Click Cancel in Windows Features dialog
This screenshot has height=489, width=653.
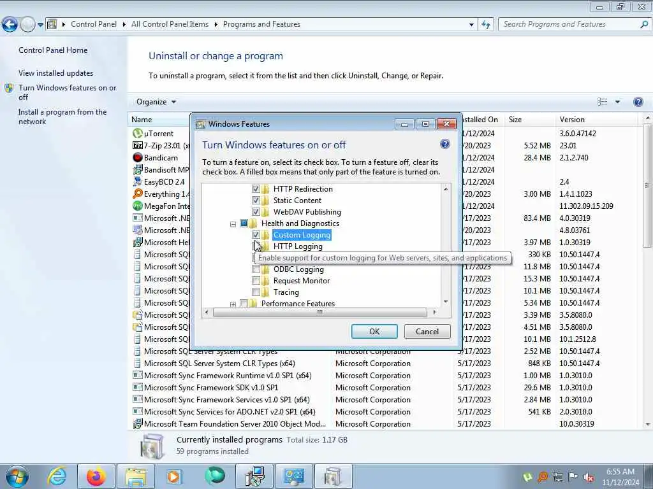click(427, 331)
